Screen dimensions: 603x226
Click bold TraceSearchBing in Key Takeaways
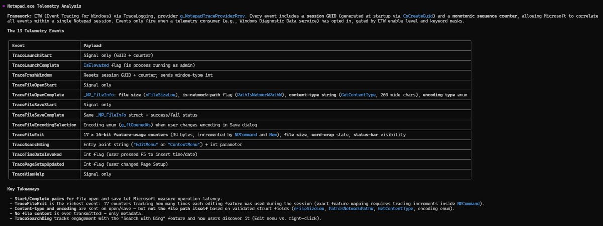[33, 219]
